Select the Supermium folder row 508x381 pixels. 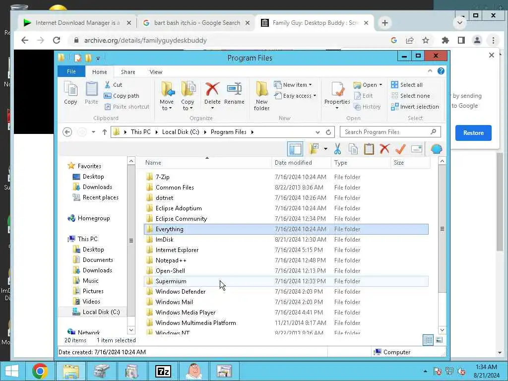286,281
